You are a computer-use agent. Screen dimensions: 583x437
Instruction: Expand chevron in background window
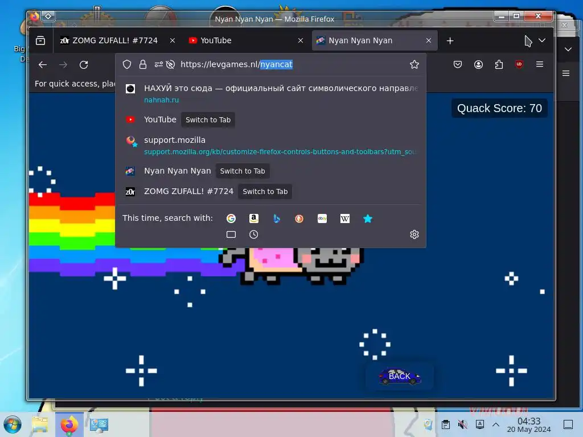click(x=568, y=49)
